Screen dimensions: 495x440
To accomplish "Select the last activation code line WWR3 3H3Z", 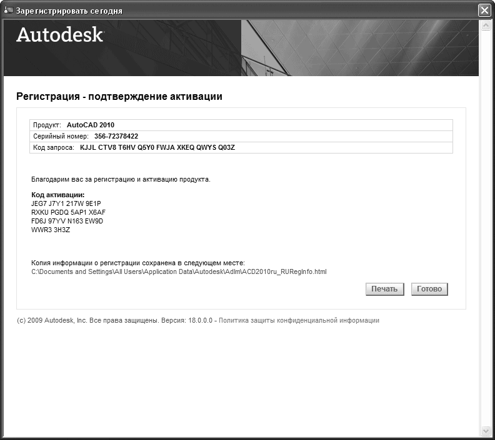I will (51, 230).
